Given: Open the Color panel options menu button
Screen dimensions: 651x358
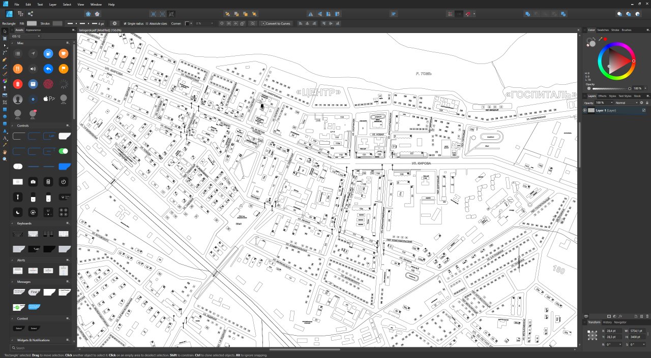Looking at the screenshot, I should pyautogui.click(x=647, y=30).
